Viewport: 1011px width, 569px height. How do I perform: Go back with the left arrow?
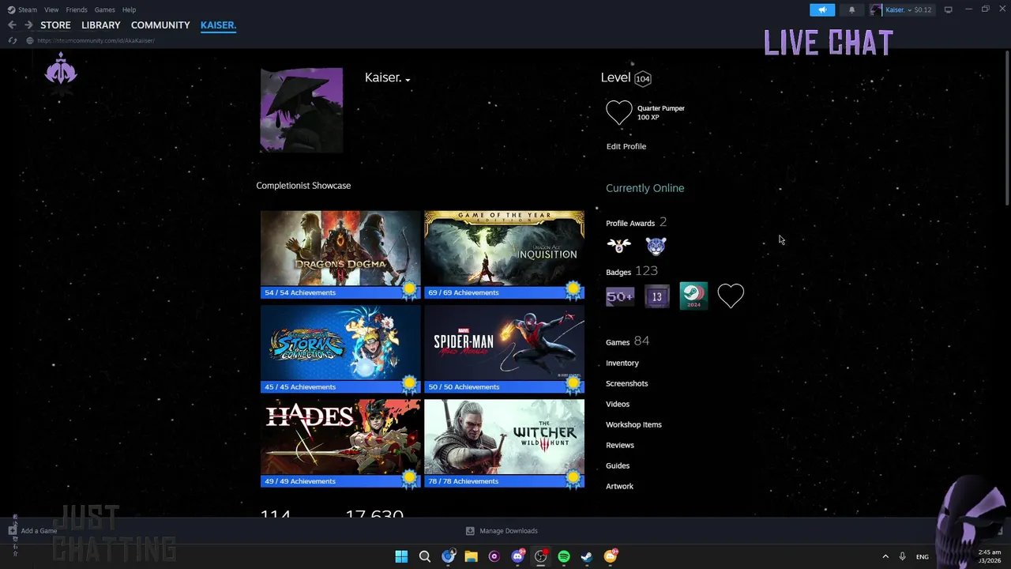[x=12, y=25]
